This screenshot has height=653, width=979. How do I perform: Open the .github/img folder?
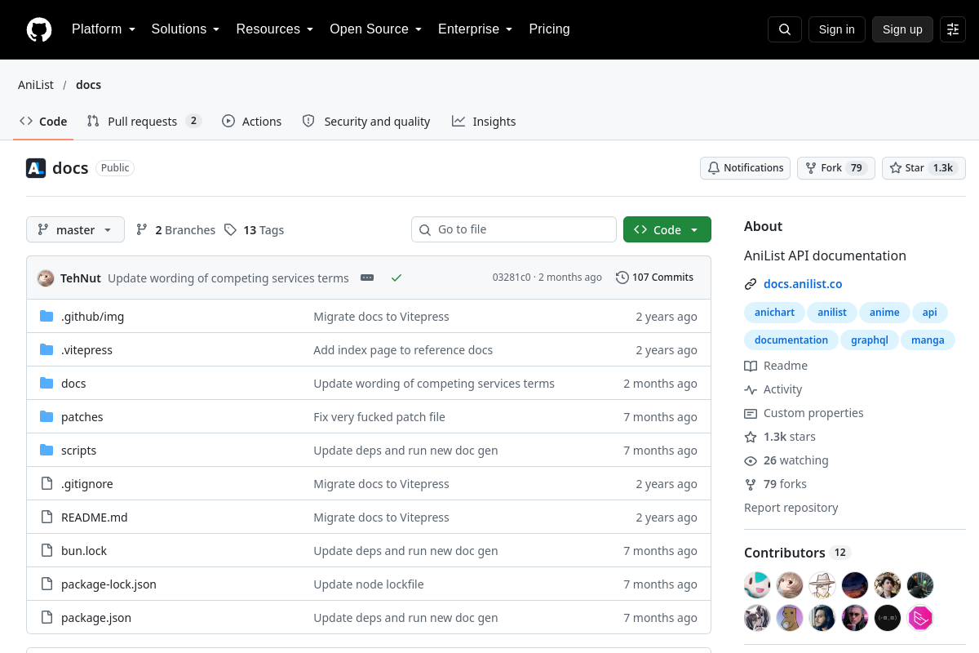(x=93, y=317)
